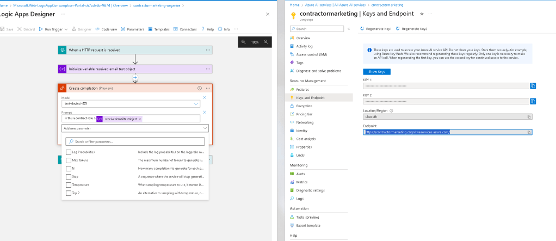
Task: Remove the Model parameter with X
Action: [205, 97]
